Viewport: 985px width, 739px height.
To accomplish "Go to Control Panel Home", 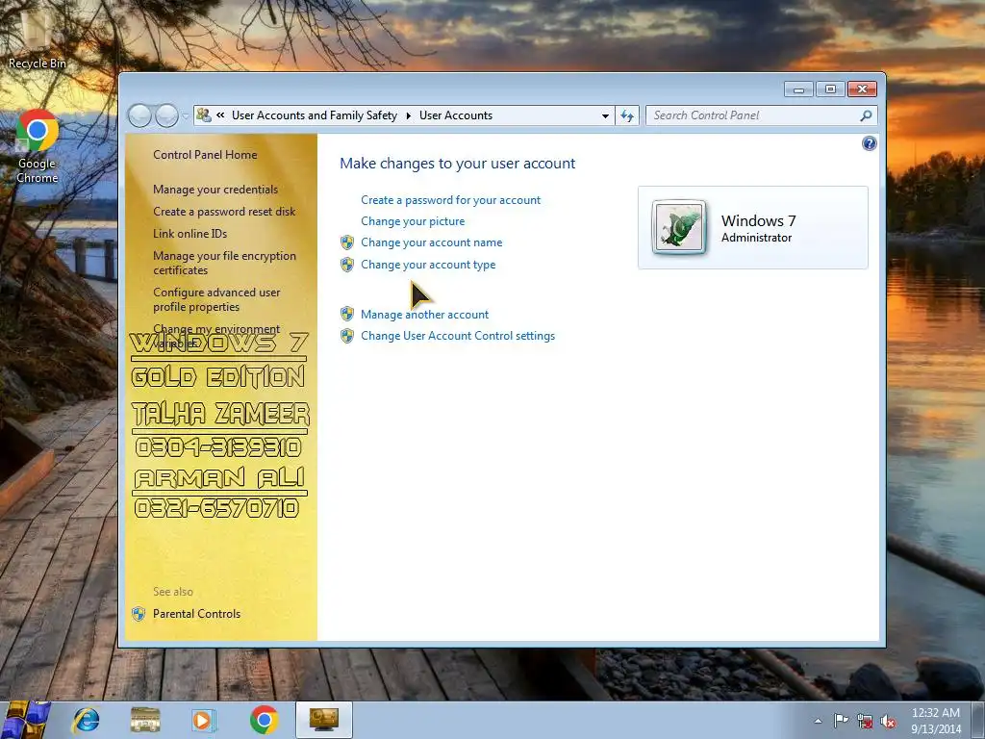I will click(x=205, y=155).
